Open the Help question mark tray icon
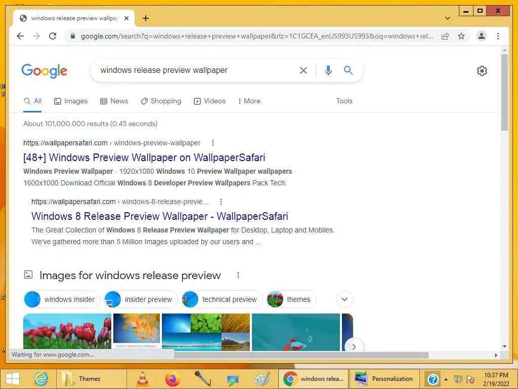Viewport: 518px width, 389px height. click(x=433, y=379)
